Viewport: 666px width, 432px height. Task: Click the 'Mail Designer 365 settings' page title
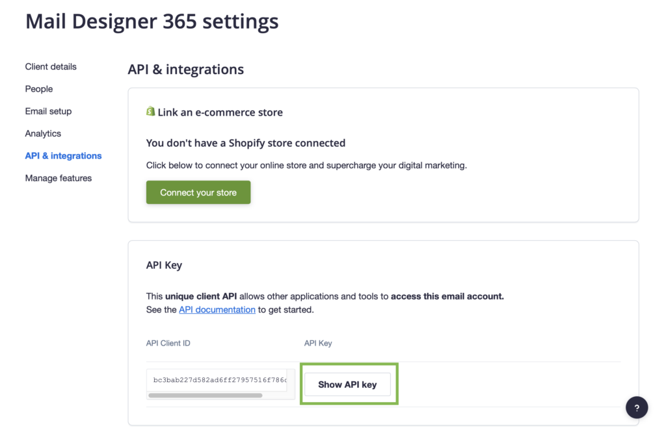pyautogui.click(x=152, y=21)
